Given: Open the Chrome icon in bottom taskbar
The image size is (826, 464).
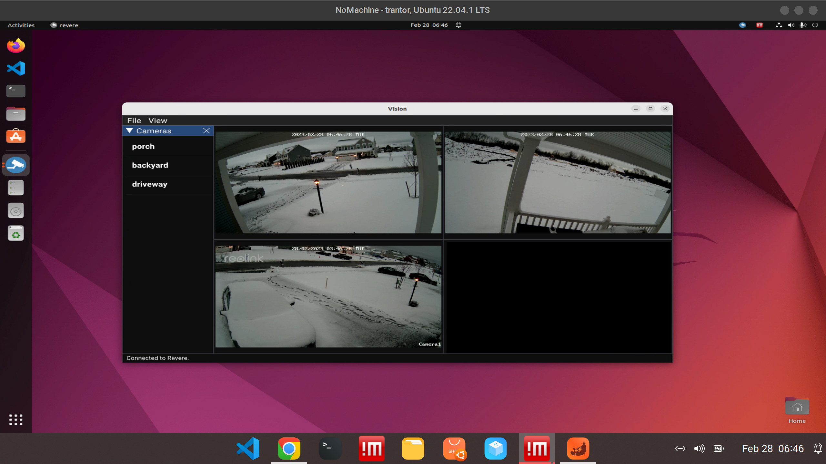Looking at the screenshot, I should point(289,449).
